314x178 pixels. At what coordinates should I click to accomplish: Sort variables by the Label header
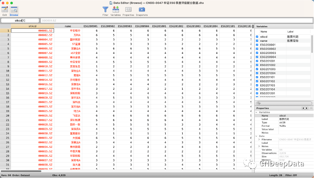[x=290, y=32]
